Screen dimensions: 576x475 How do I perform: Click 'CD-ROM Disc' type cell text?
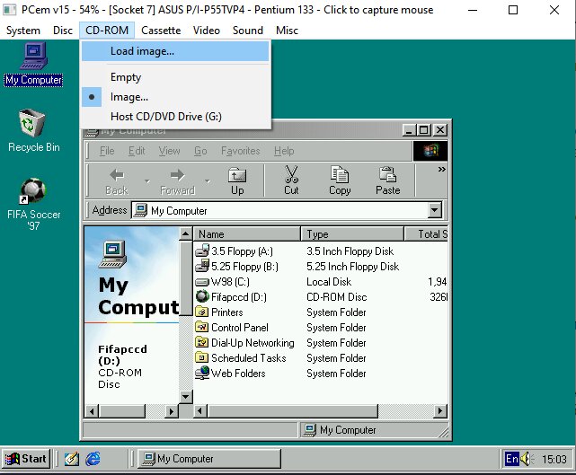337,297
